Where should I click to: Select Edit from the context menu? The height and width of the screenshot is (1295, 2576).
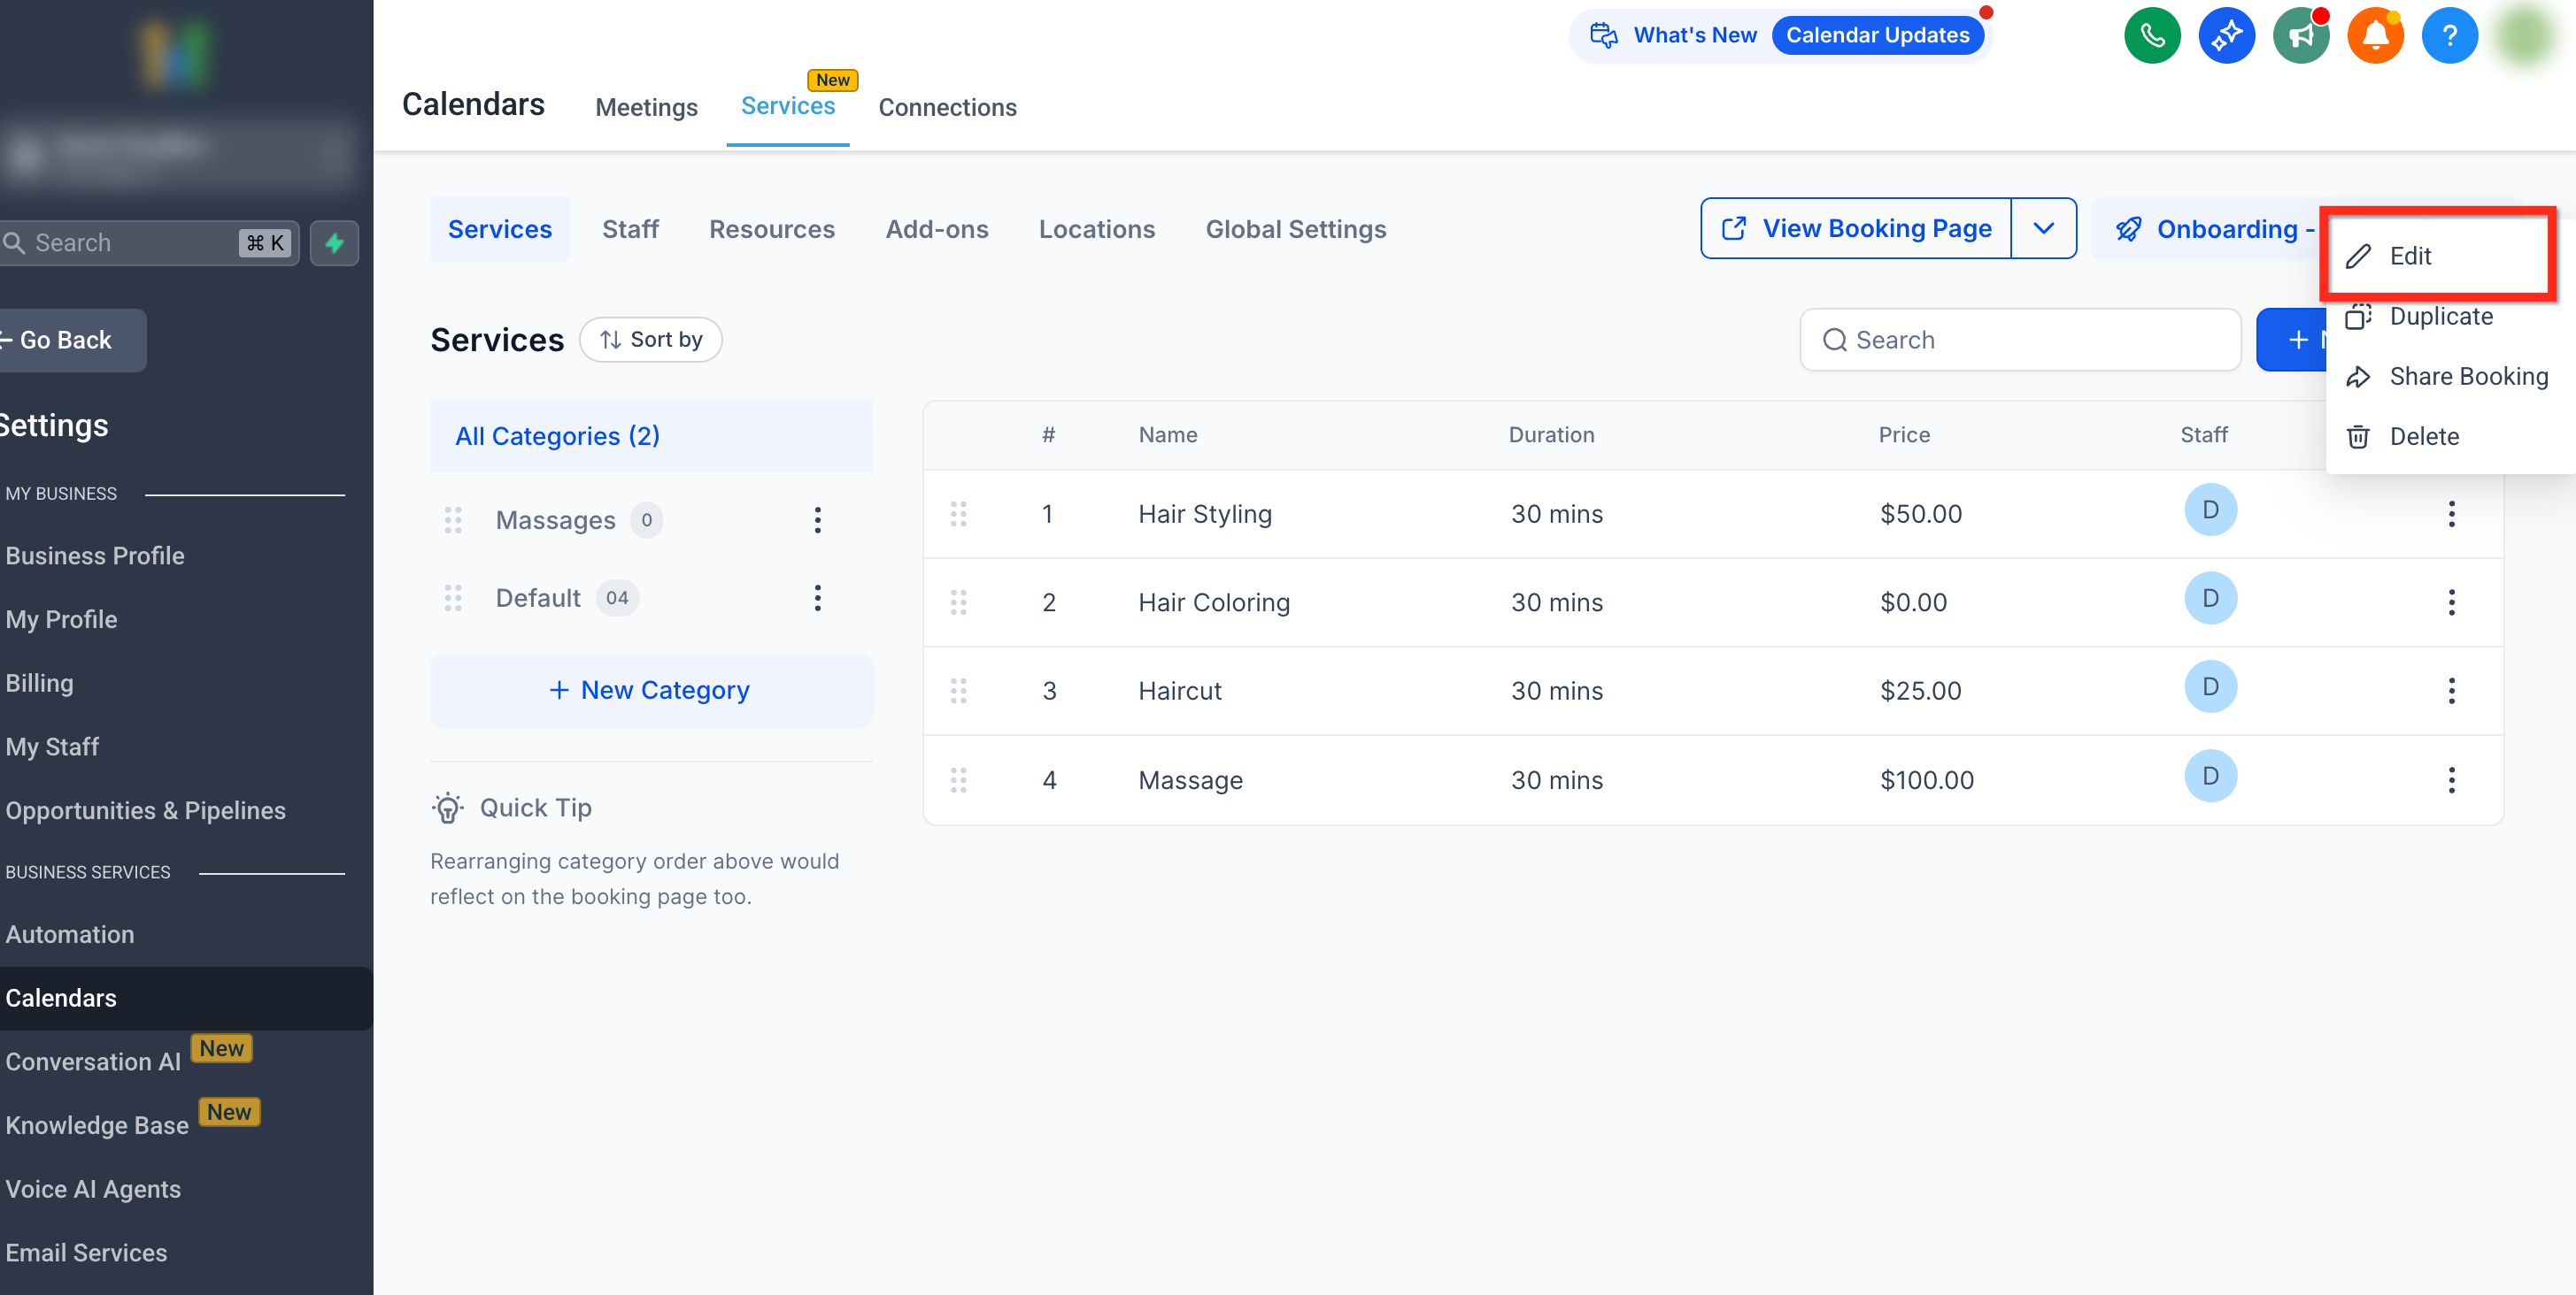[x=2410, y=256]
